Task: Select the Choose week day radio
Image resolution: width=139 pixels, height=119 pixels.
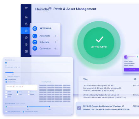Action: pyautogui.click(x=6, y=82)
